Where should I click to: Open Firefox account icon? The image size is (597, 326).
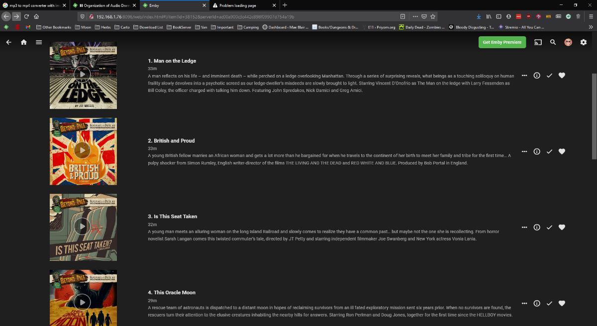[x=508, y=16]
